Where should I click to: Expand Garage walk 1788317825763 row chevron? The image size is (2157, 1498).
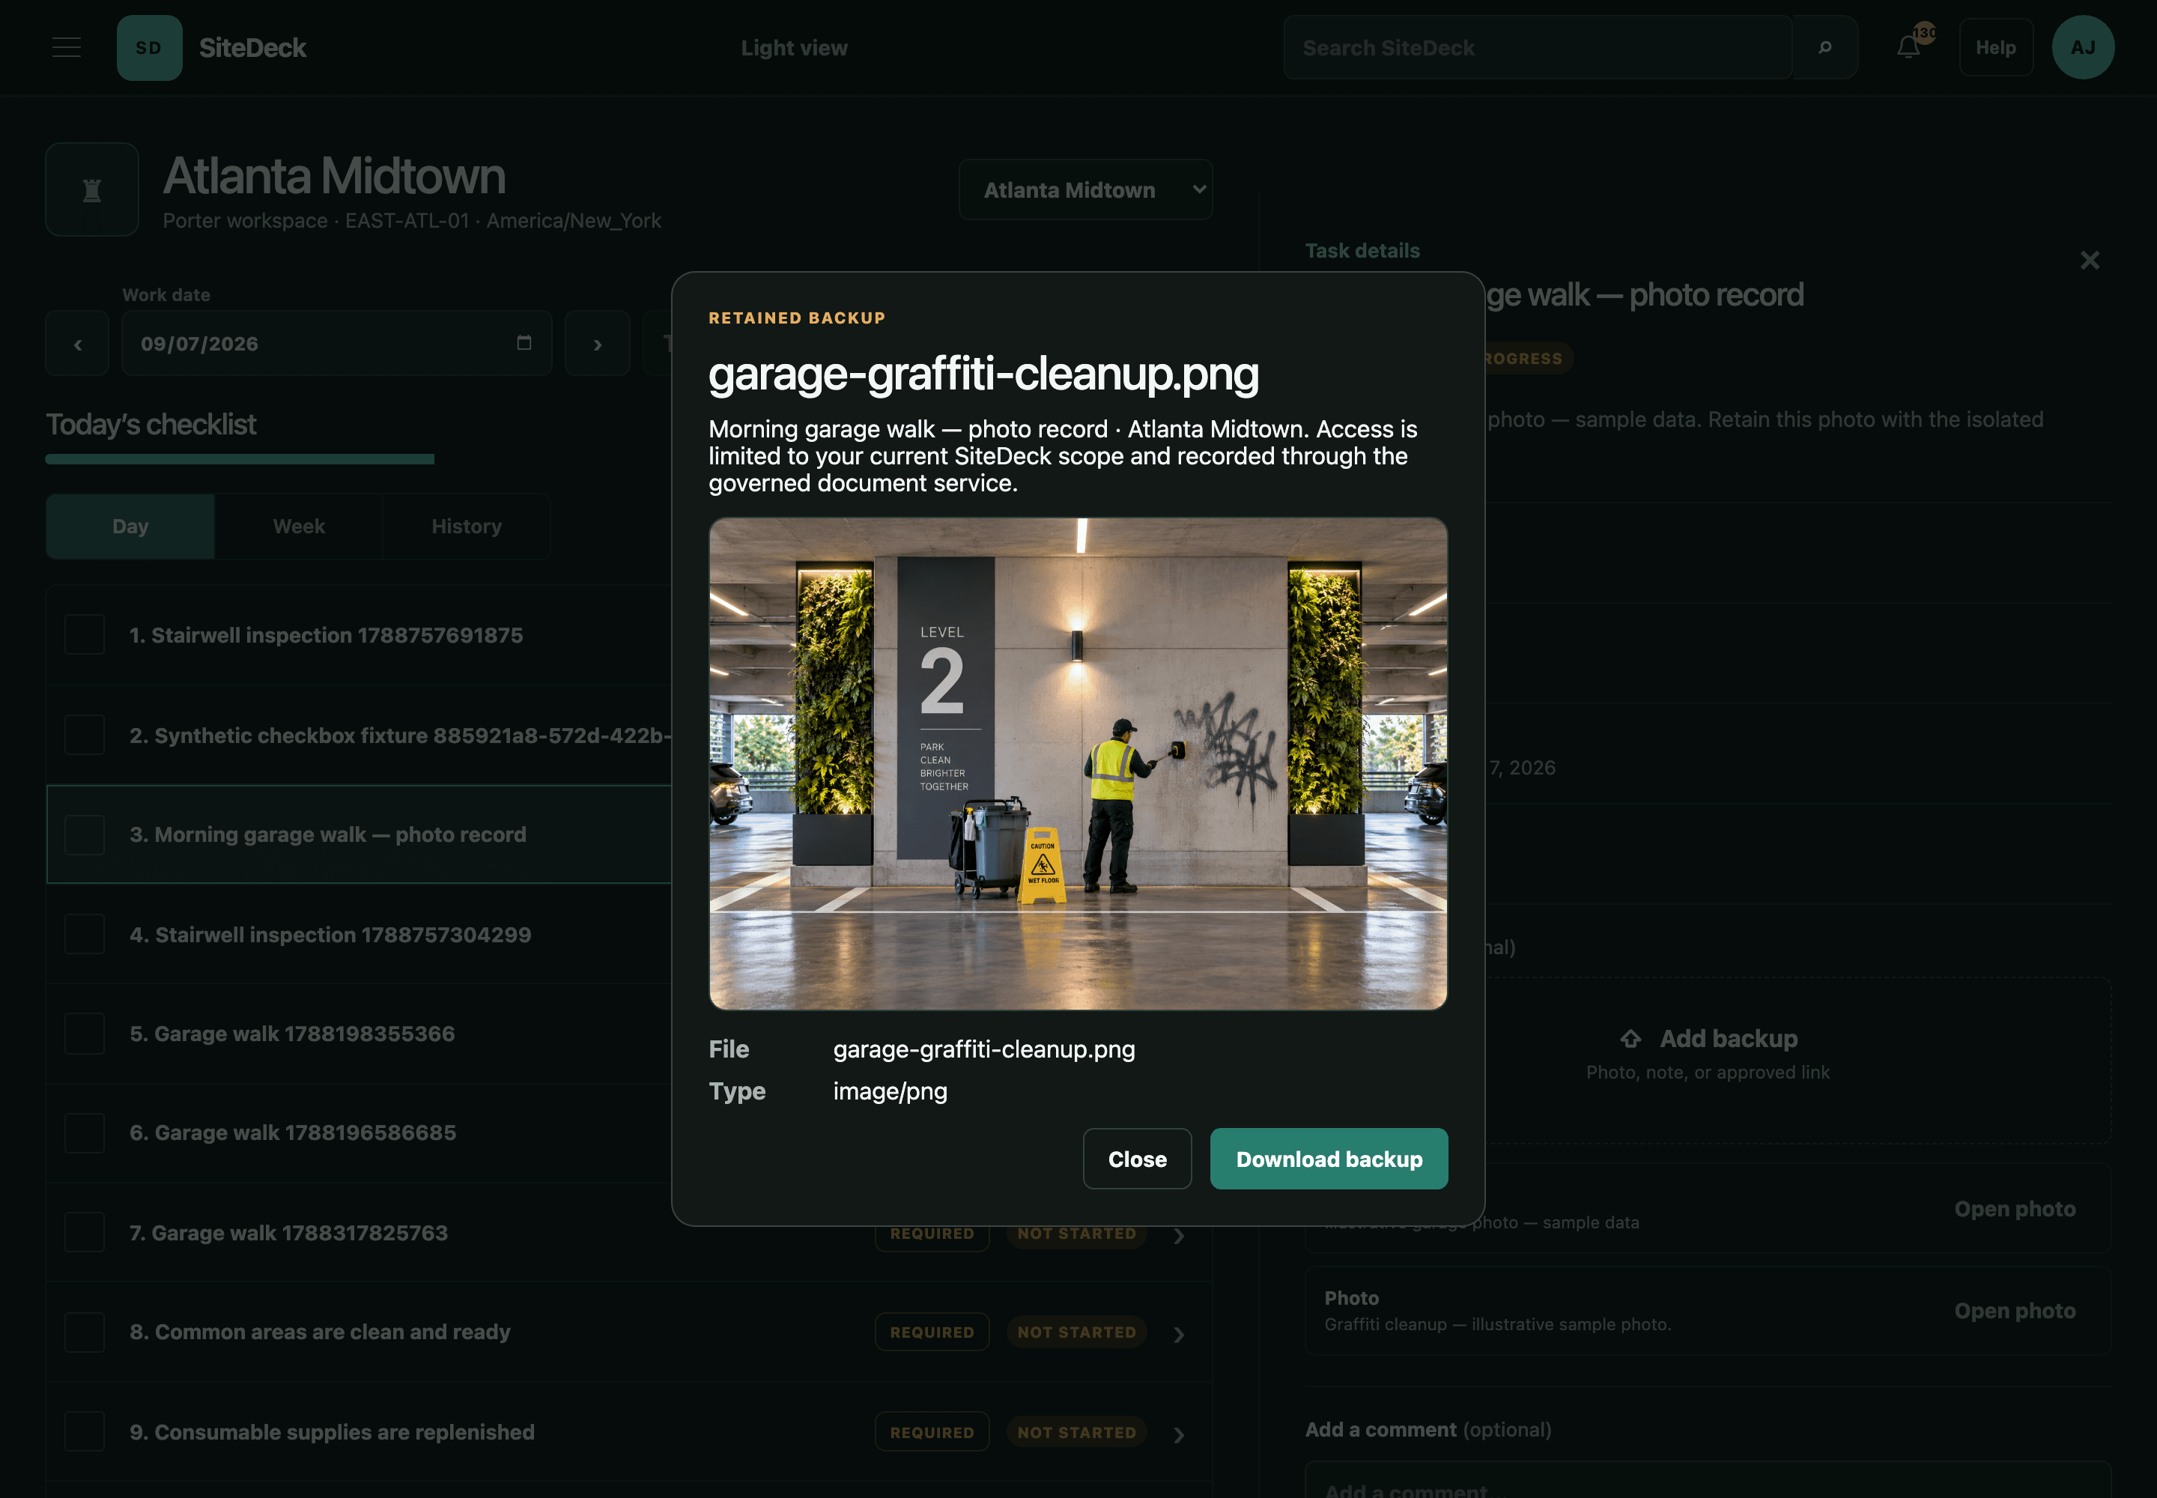tap(1179, 1236)
